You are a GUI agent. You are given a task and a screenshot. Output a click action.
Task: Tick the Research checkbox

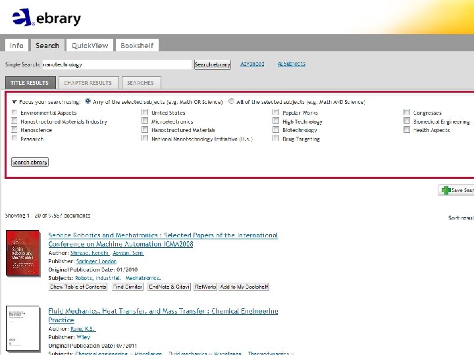(x=14, y=138)
